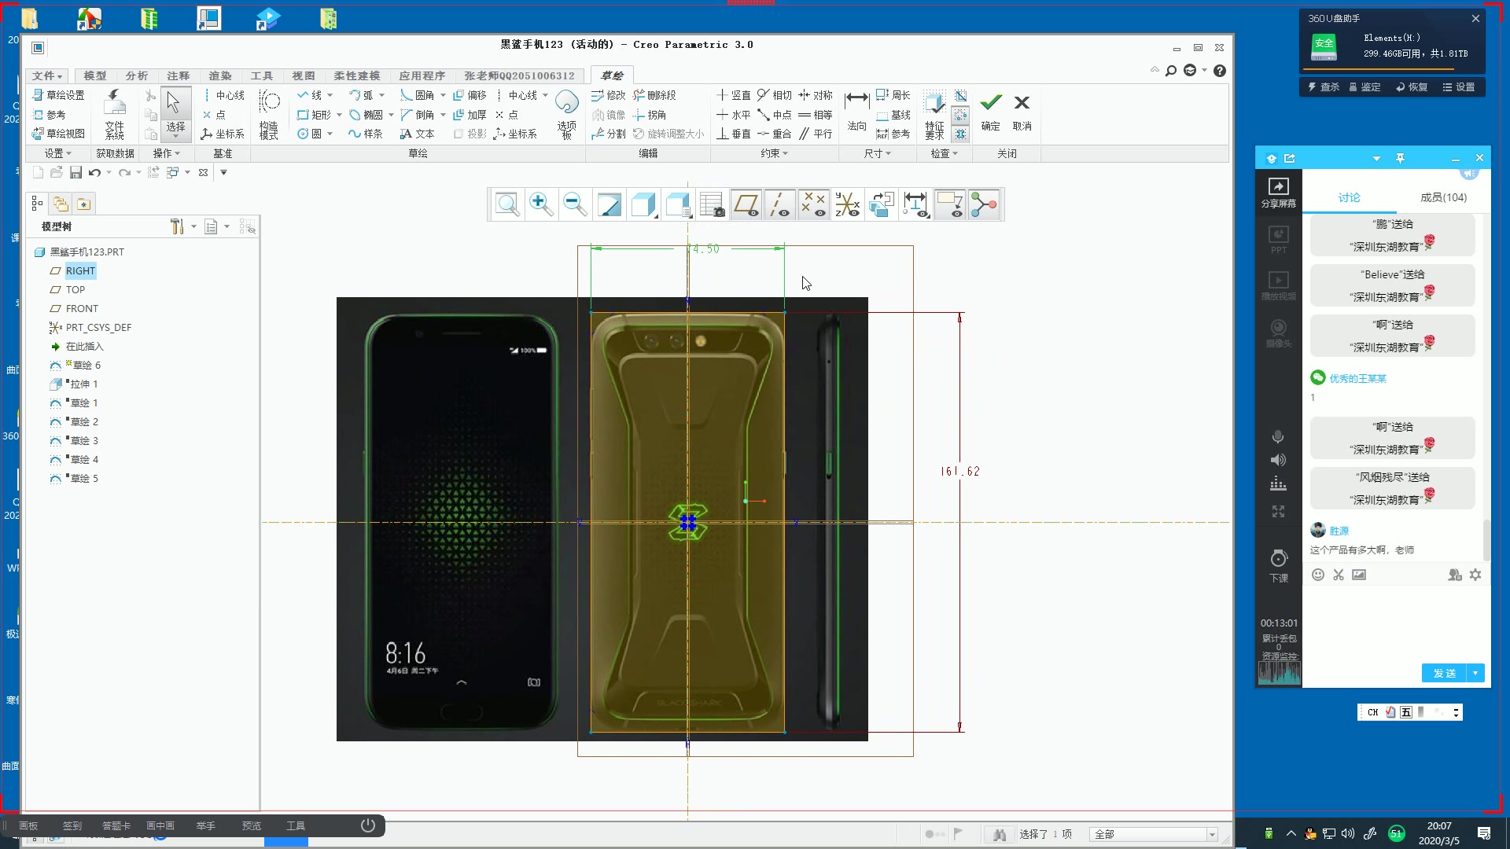Toggle point display visibility

pyautogui.click(x=813, y=204)
